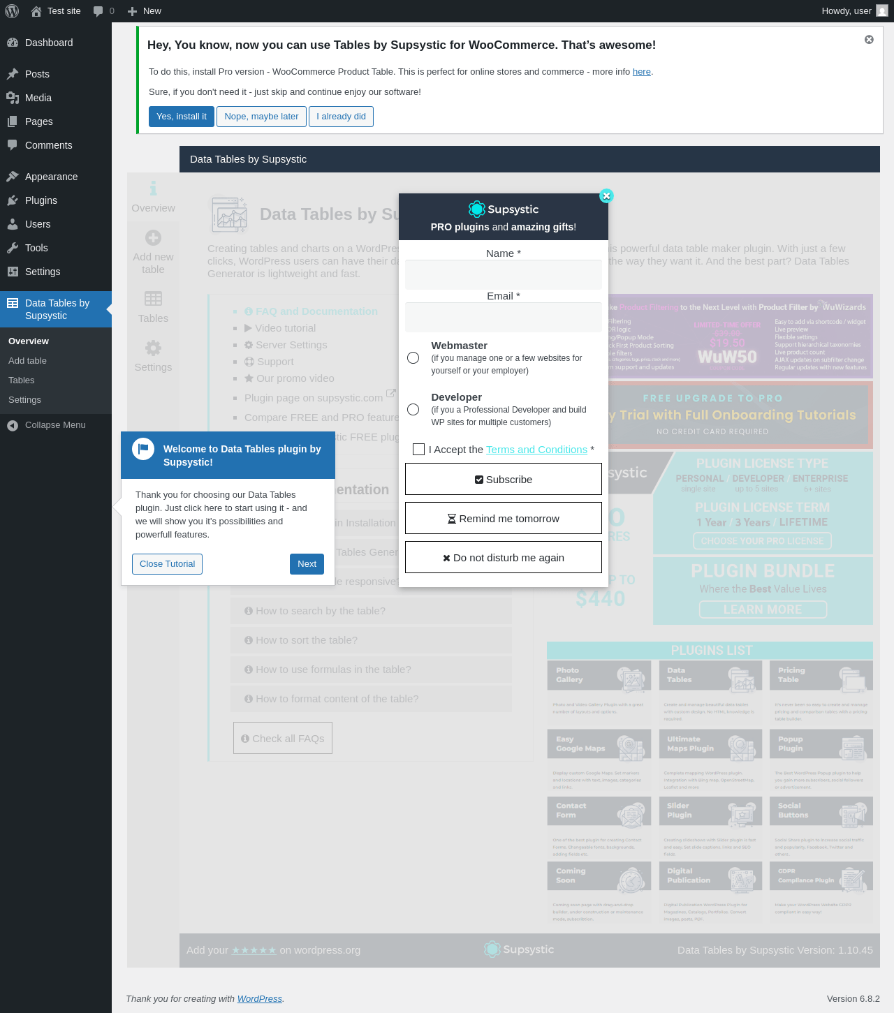Open Terms and Conditions link
The width and height of the screenshot is (894, 1013).
click(x=536, y=450)
